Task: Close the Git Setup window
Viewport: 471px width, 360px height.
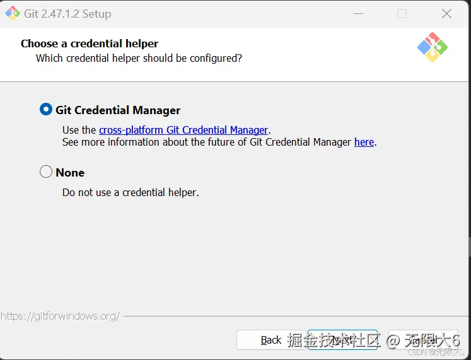Action: click(446, 13)
